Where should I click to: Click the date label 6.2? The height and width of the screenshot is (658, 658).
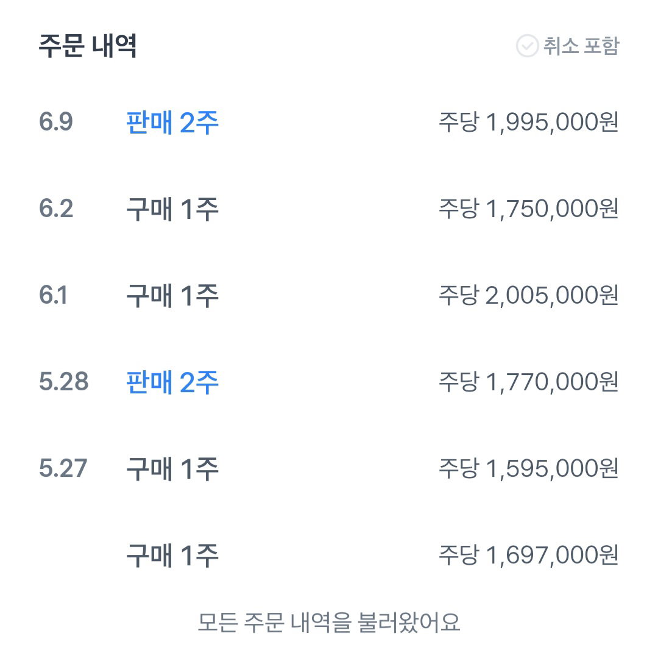[x=56, y=209]
